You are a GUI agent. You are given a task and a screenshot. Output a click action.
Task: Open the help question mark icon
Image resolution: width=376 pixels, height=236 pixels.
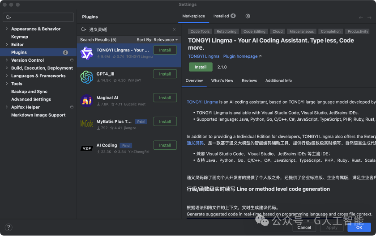(9, 227)
